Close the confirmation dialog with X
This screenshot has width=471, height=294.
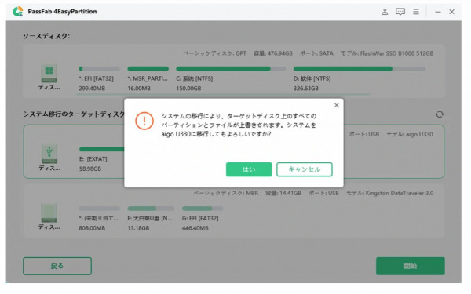[337, 105]
